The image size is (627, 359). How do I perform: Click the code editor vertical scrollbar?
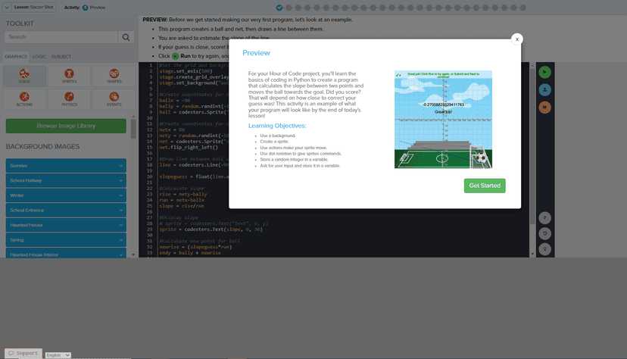532,146
